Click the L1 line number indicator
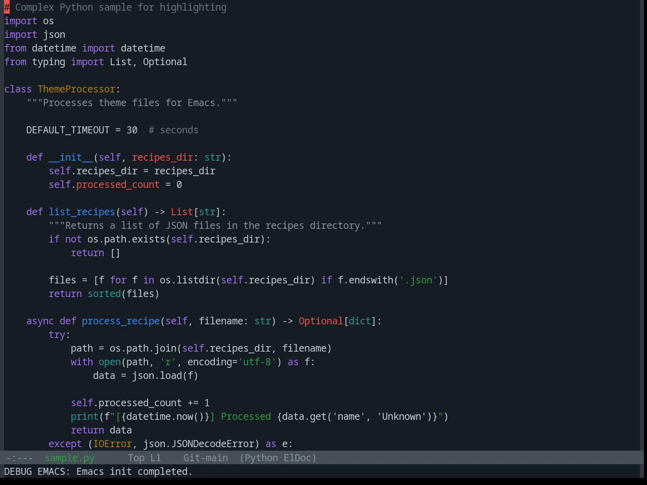This screenshot has height=485, width=647. pos(156,458)
